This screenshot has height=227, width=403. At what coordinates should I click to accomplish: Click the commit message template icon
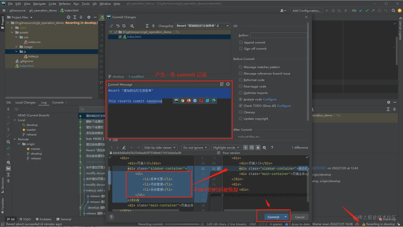[222, 84]
